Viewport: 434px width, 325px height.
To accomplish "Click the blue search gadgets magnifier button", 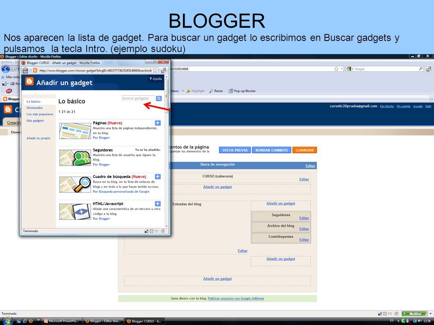I will point(159,98).
